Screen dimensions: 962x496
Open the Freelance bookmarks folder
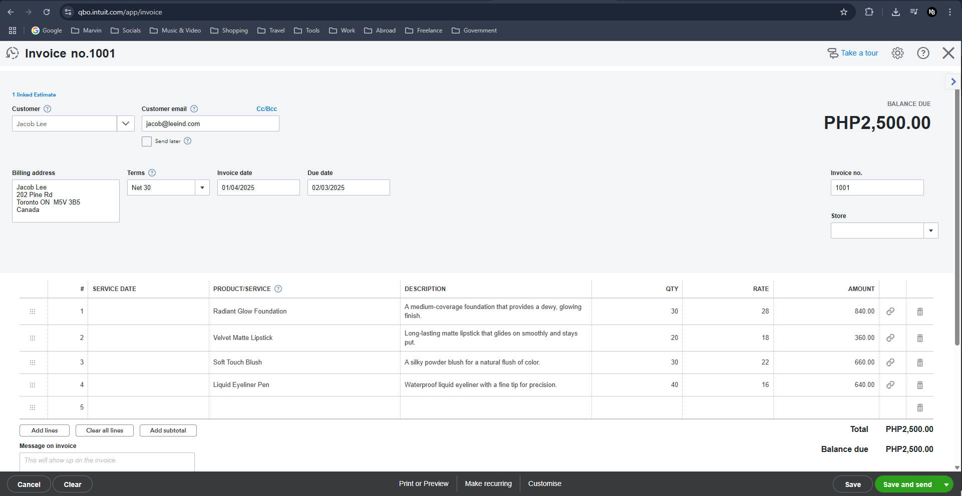pyautogui.click(x=424, y=30)
